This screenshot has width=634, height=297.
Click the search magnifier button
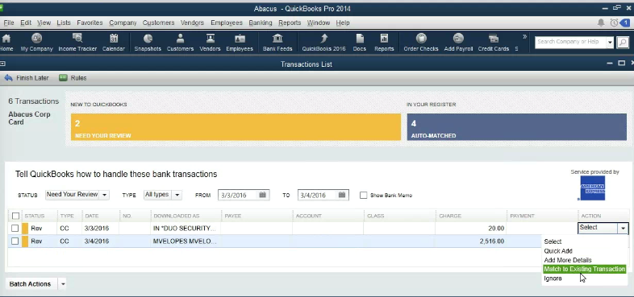pos(623,42)
